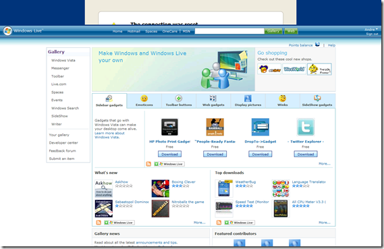Click RSS feed icon in Top downloads

(219, 223)
